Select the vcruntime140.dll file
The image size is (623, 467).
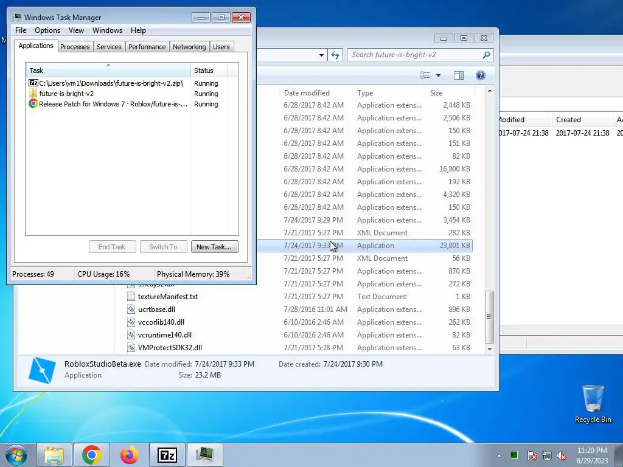point(164,335)
